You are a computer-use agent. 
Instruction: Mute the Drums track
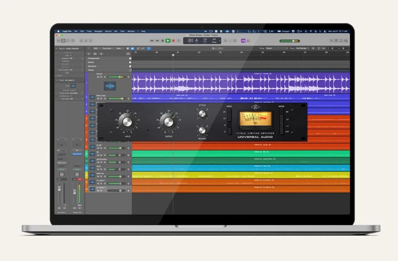[98, 77]
